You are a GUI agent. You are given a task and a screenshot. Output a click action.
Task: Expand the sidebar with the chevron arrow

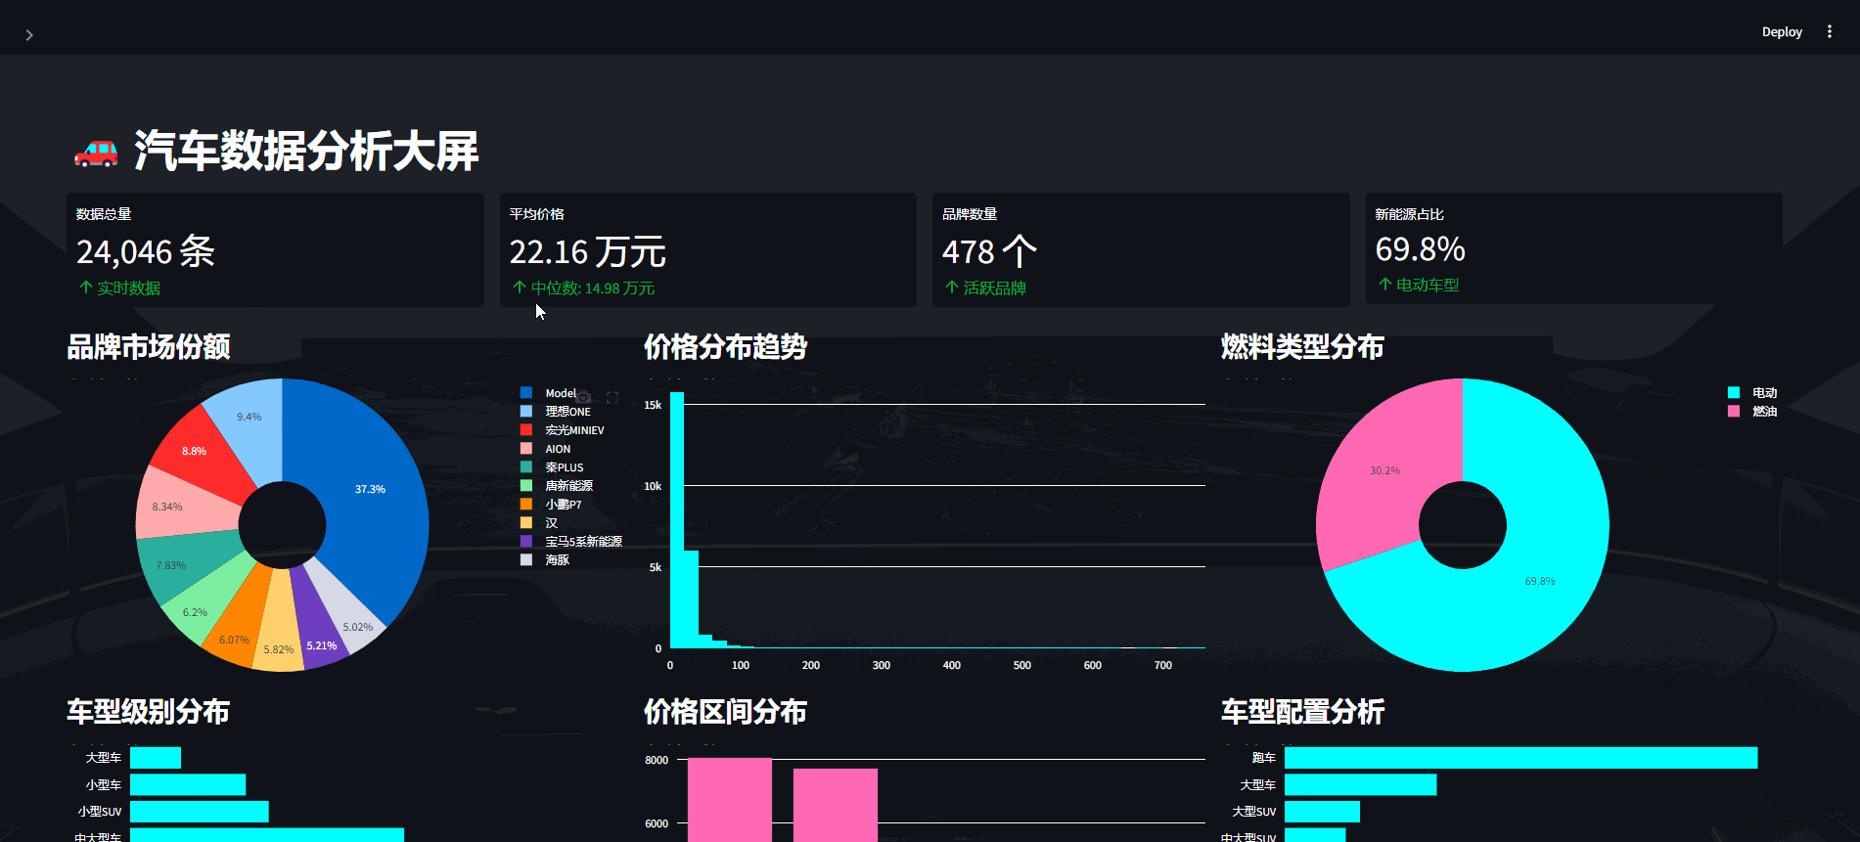29,35
